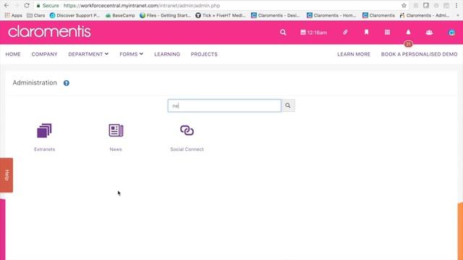Open the bookmark icon in pink header
This screenshot has height=260, width=463.
coord(367,32)
